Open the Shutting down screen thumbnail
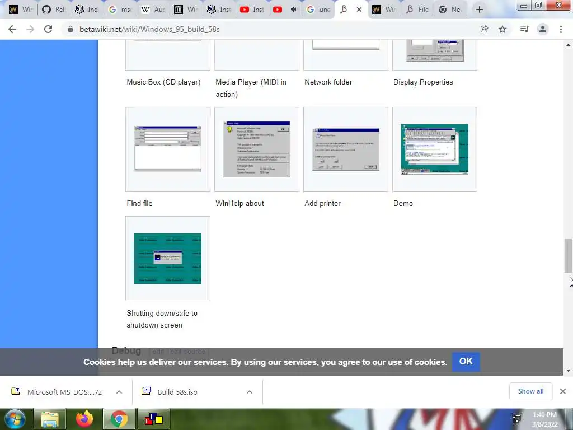The height and width of the screenshot is (430, 573). coord(168,259)
